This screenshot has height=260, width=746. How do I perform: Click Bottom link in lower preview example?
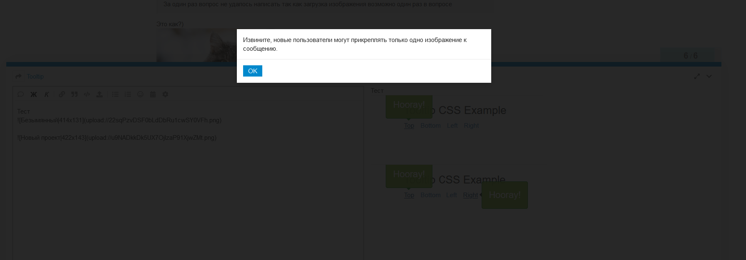(430, 195)
